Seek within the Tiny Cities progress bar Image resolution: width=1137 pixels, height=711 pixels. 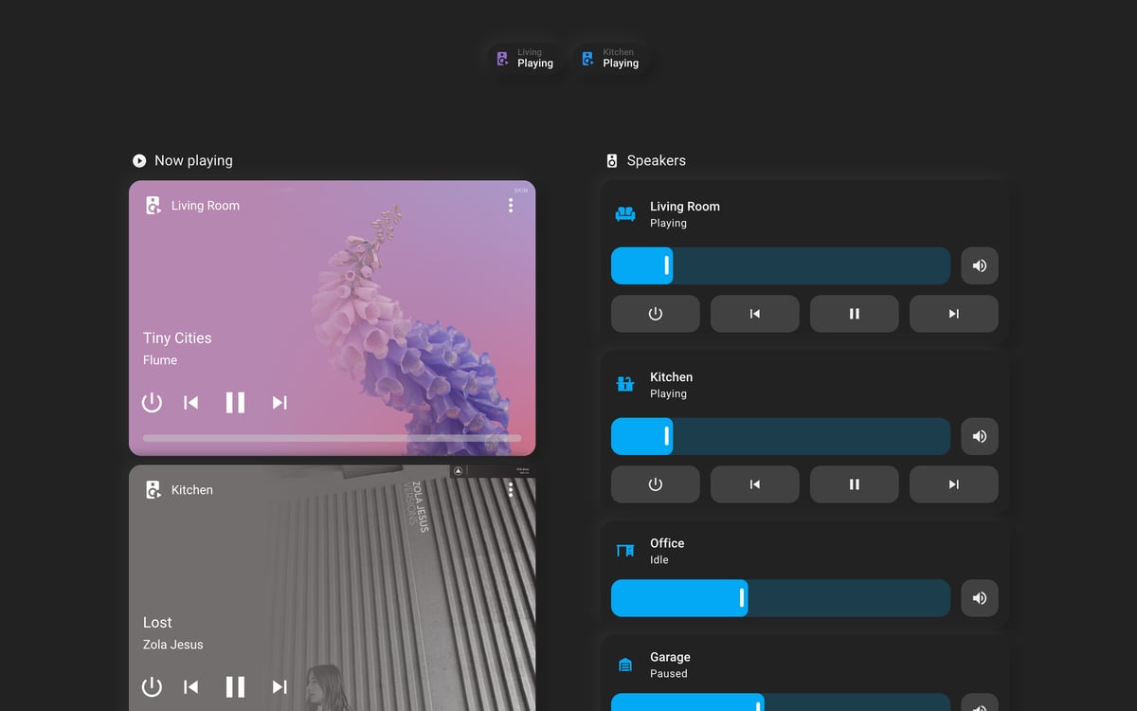(x=332, y=438)
